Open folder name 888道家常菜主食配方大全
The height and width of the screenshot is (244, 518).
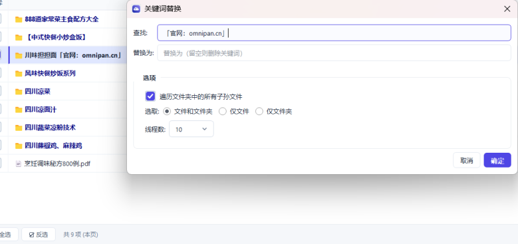point(62,19)
